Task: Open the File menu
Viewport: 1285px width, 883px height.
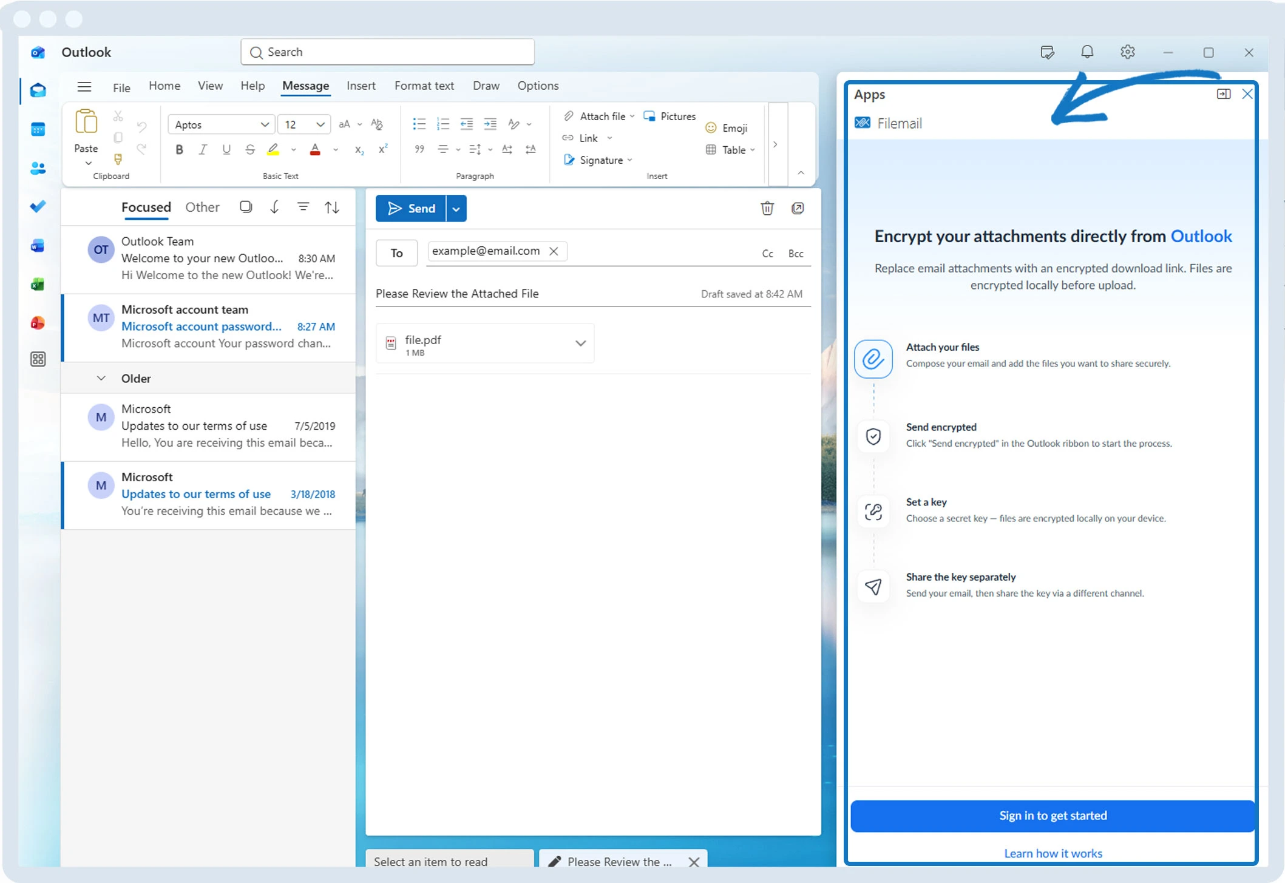Action: (121, 87)
